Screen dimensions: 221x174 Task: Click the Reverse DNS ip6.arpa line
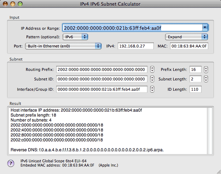(x=87, y=150)
